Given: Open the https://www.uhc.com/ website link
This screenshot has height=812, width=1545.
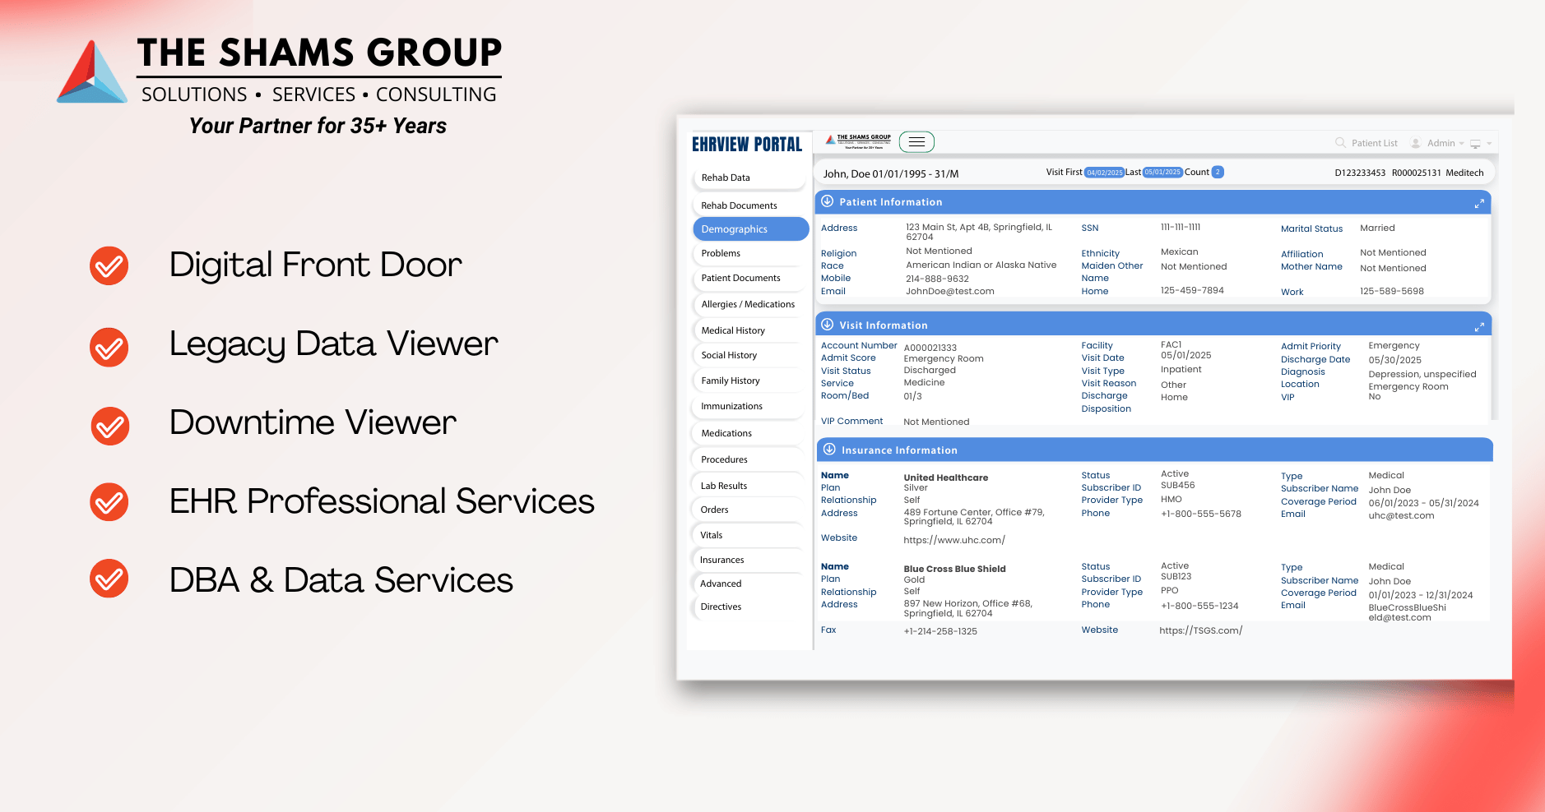Looking at the screenshot, I should (954, 540).
